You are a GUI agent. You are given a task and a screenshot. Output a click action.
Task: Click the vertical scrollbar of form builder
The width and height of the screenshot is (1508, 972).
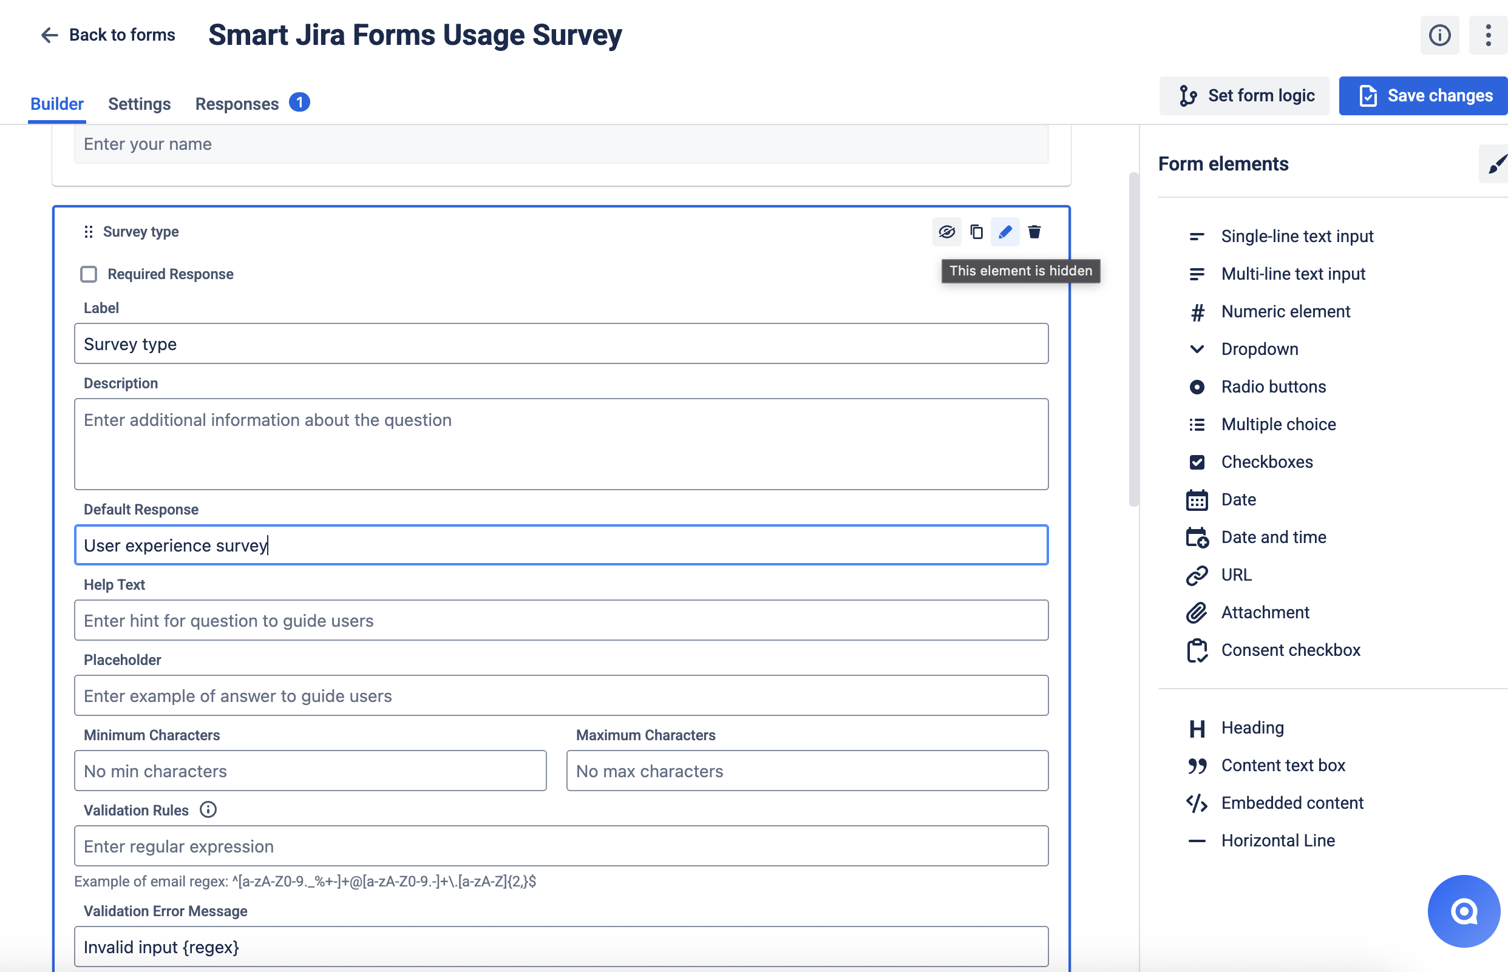click(x=1133, y=340)
